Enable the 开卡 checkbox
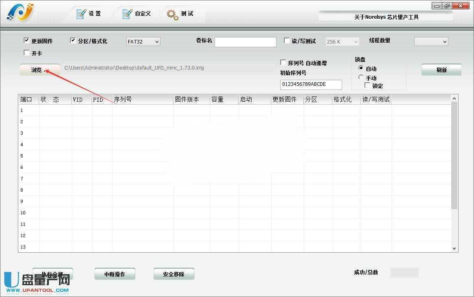The height and width of the screenshot is (297, 474). point(27,53)
